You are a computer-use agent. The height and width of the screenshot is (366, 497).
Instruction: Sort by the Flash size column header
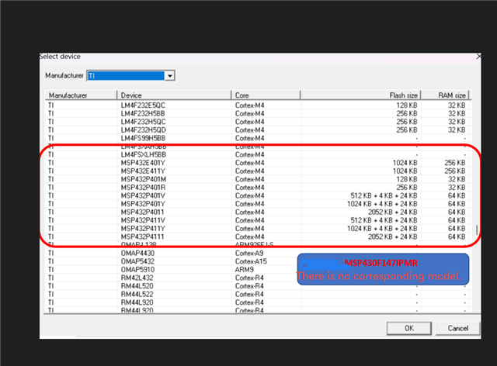[360, 95]
